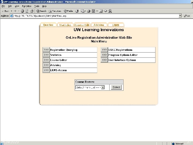Image resolution: width=193 pixels, height=145 pixels.
Task: Click >>> button beside Advising
Action: (x=46, y=65)
